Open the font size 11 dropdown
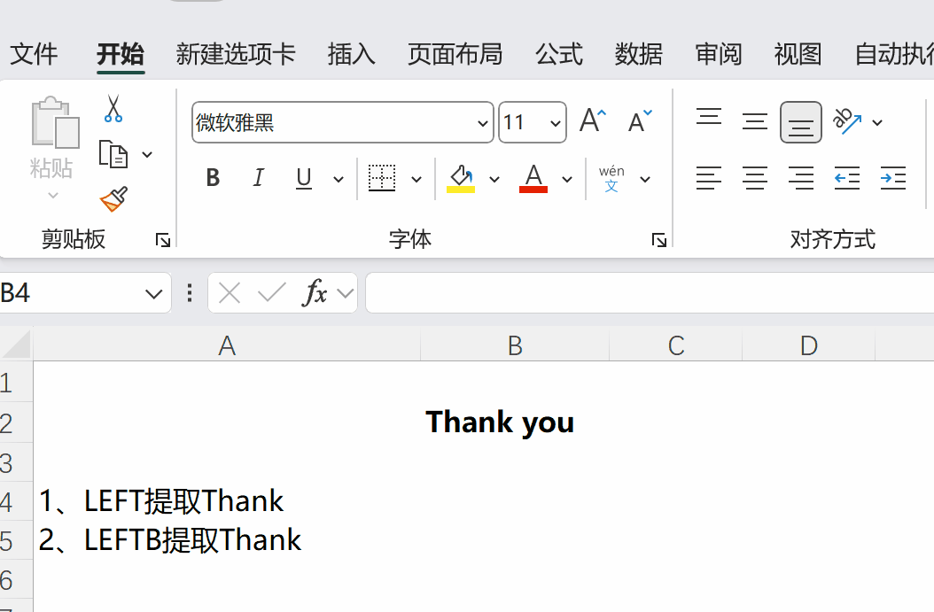The image size is (934, 612). (x=555, y=123)
